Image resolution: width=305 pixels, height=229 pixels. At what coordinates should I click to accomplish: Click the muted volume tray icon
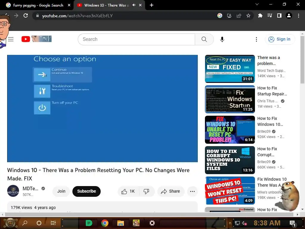tap(244, 223)
